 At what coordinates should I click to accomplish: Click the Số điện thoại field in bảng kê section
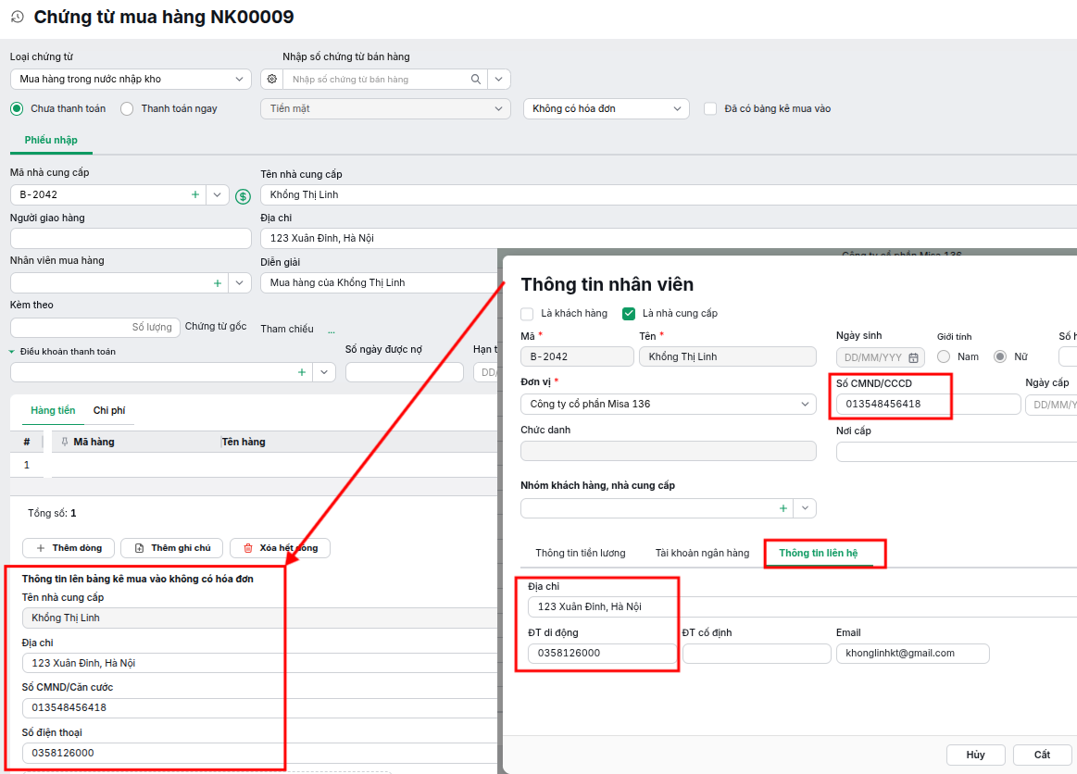(259, 753)
